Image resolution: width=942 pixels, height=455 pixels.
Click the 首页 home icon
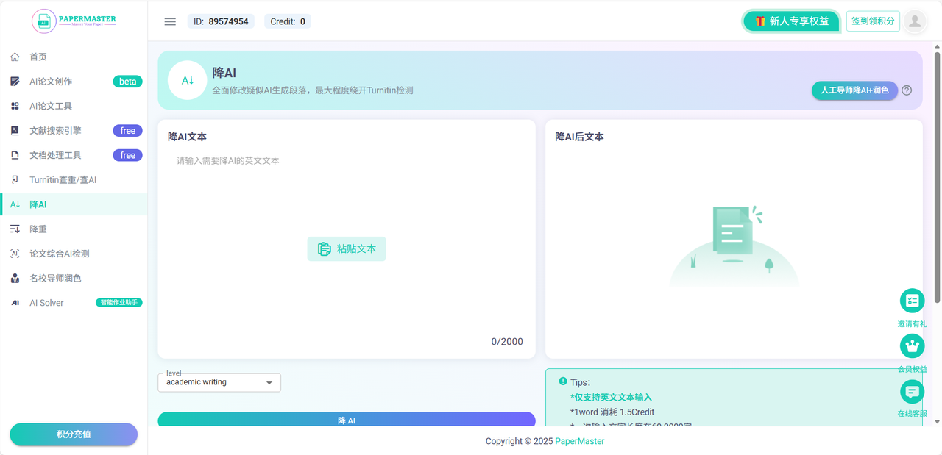(15, 57)
